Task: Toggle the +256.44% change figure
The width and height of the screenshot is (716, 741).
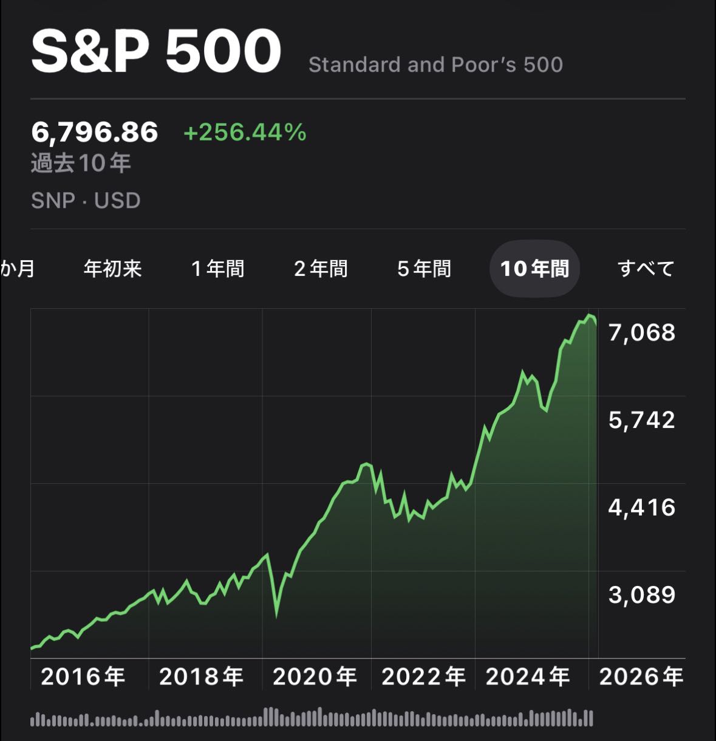Action: [245, 132]
